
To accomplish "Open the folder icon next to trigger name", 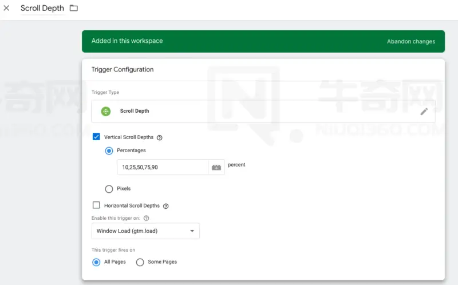I will pos(74,8).
